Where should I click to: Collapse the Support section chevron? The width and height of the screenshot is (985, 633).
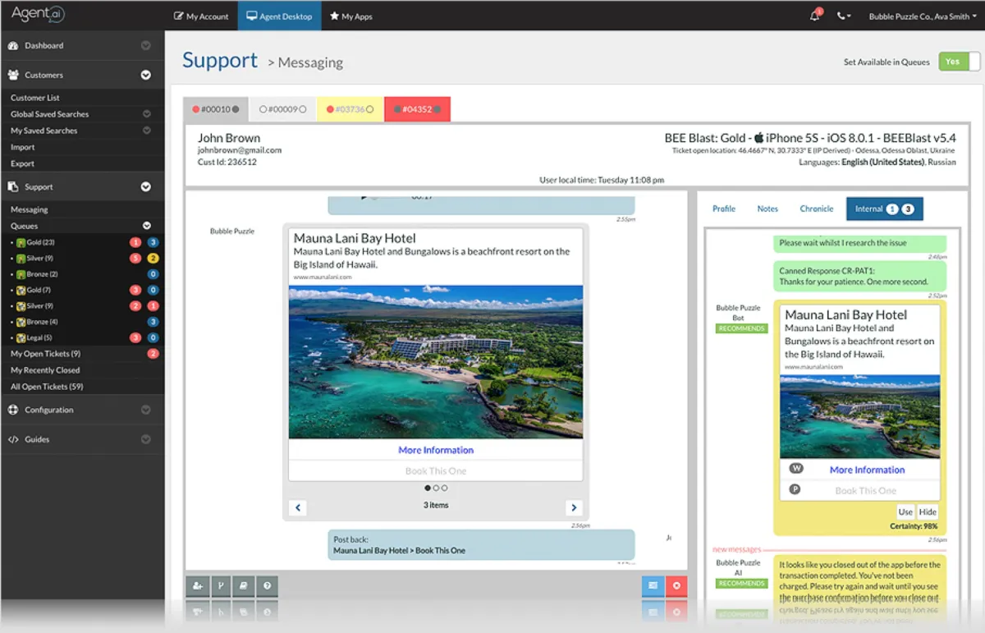[x=146, y=186]
